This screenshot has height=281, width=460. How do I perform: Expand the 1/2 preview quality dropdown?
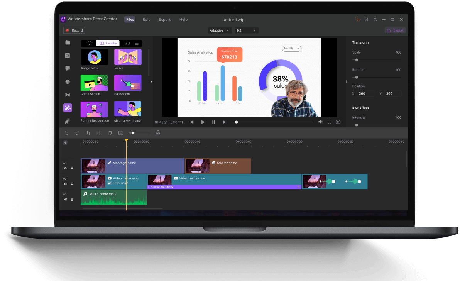(x=246, y=30)
